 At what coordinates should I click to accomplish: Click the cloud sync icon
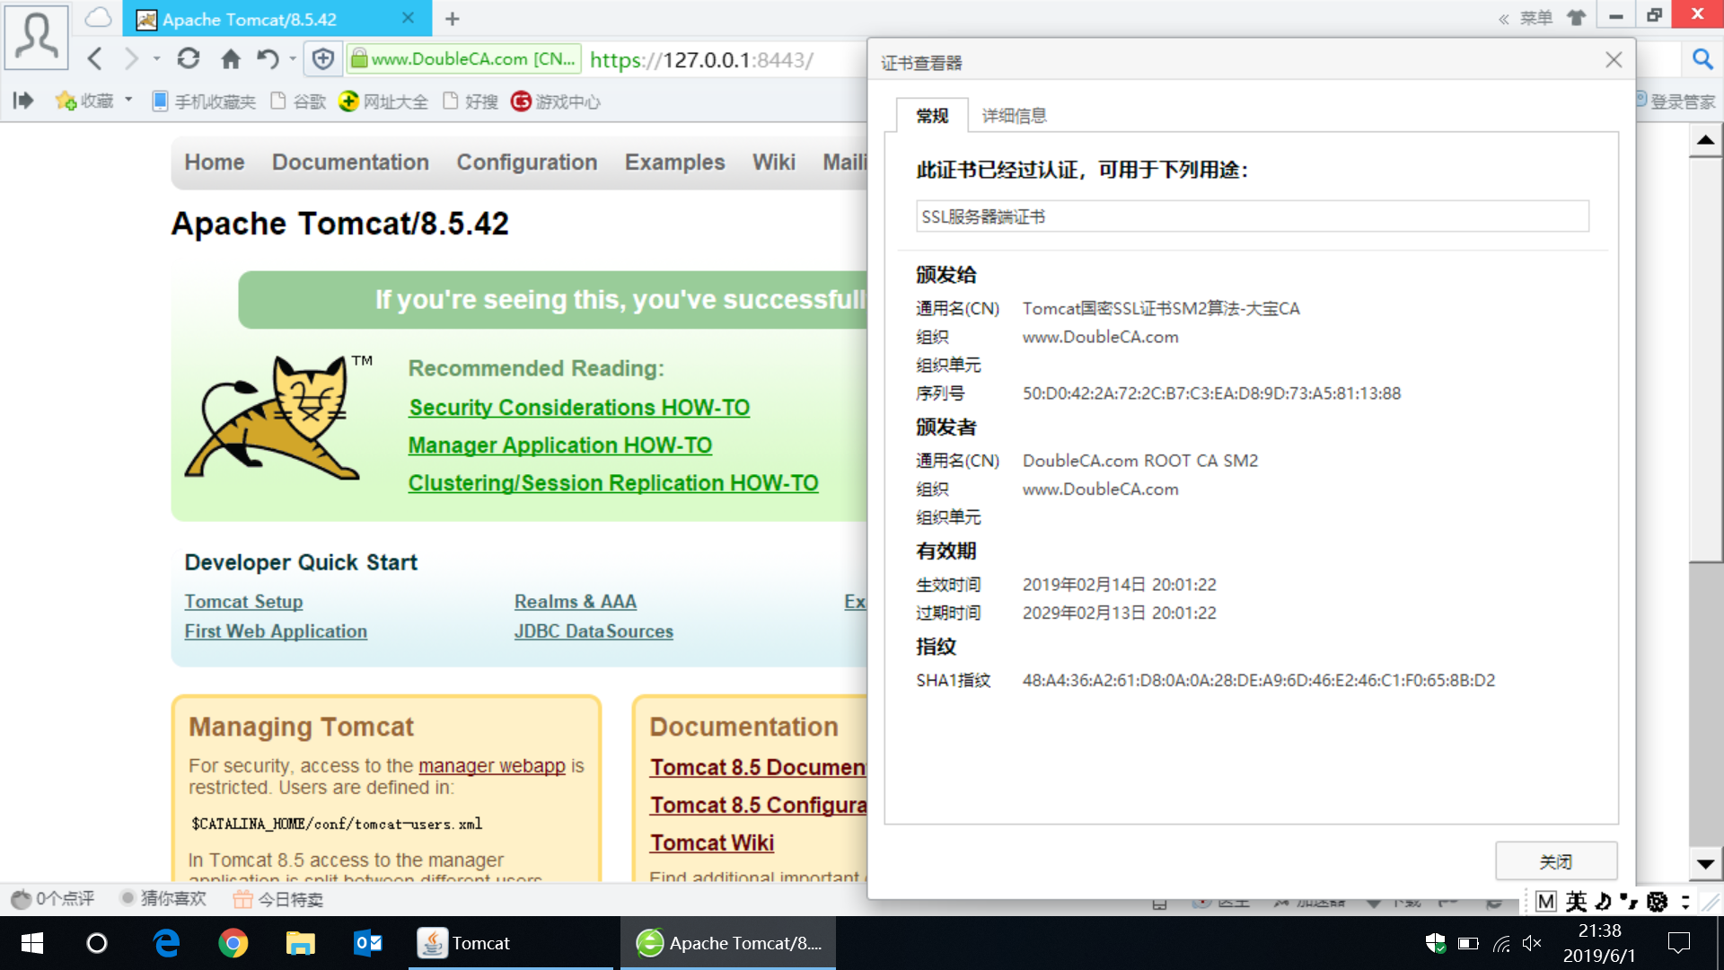(x=98, y=18)
